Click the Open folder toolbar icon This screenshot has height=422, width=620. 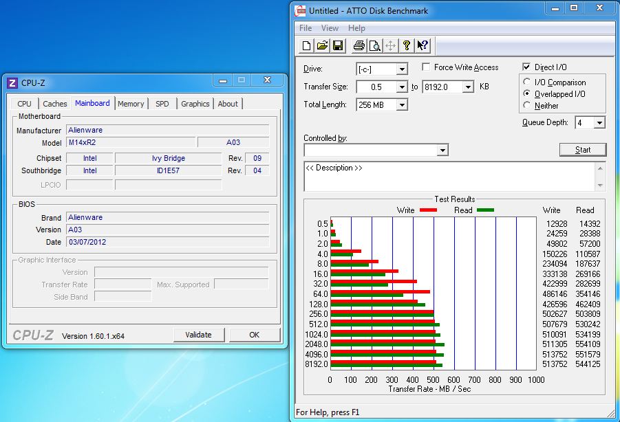322,46
